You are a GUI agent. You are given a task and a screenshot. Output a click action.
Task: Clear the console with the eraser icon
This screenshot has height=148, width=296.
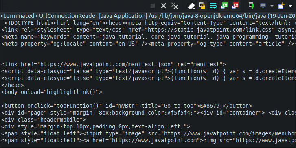(x=191, y=6)
